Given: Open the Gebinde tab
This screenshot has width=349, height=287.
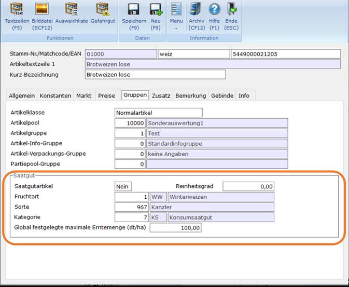Looking at the screenshot, I should [222, 96].
